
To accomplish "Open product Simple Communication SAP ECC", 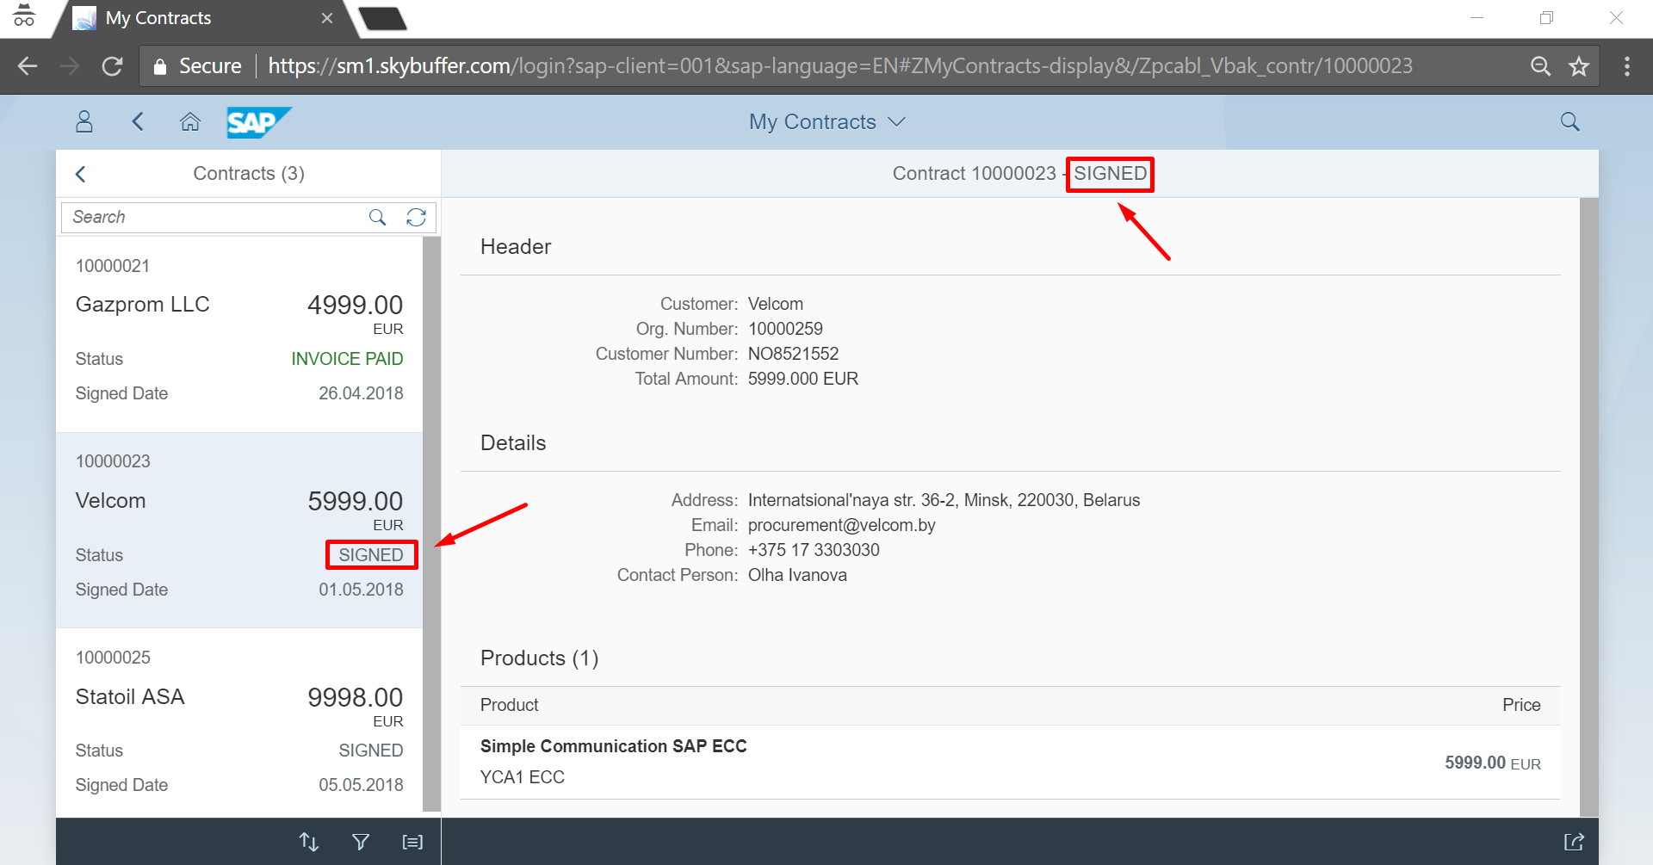I will tap(613, 746).
